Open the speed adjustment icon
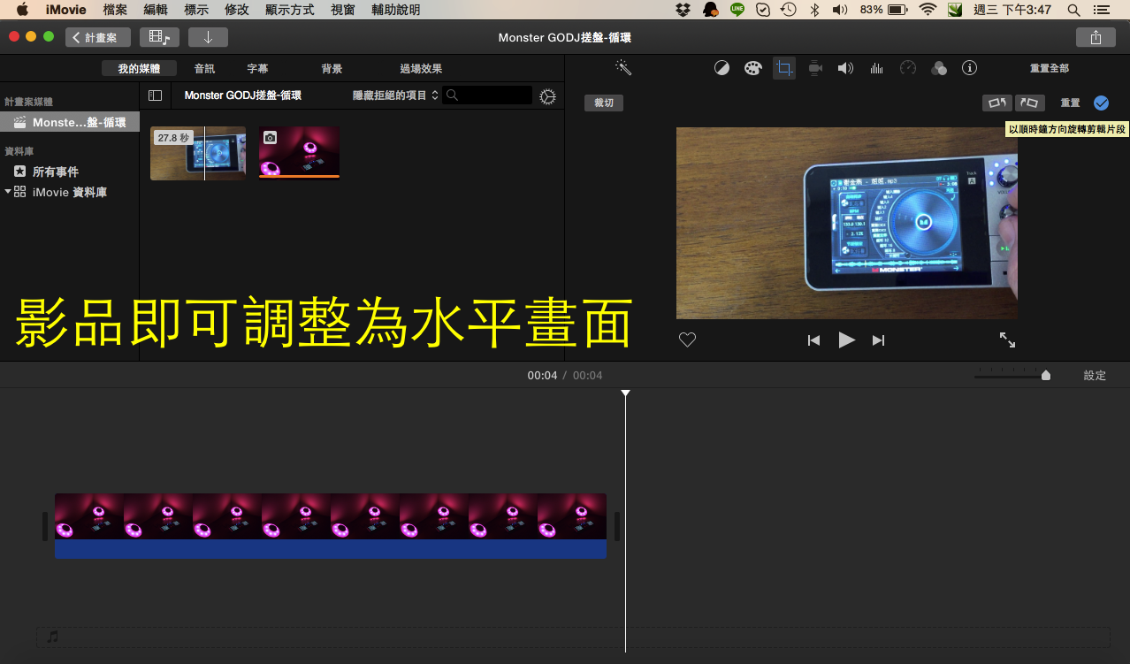Screen dimensions: 1130x664 click(x=908, y=68)
